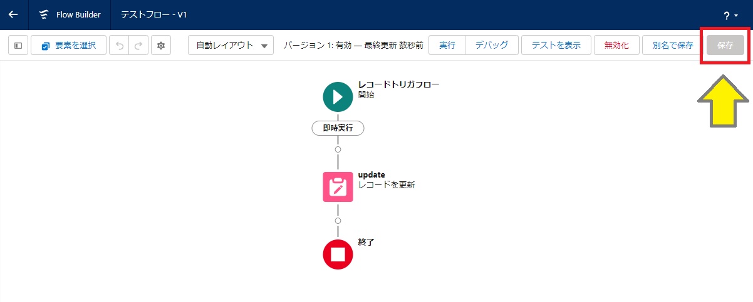Click the green Start play icon
Viewport: 753px width, 302px height.
[x=338, y=96]
